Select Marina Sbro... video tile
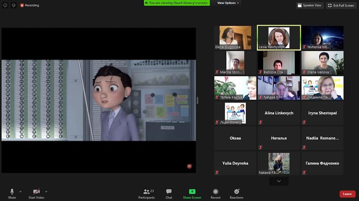Image resolution: width=359 pixels, height=201 pixels. [235, 63]
